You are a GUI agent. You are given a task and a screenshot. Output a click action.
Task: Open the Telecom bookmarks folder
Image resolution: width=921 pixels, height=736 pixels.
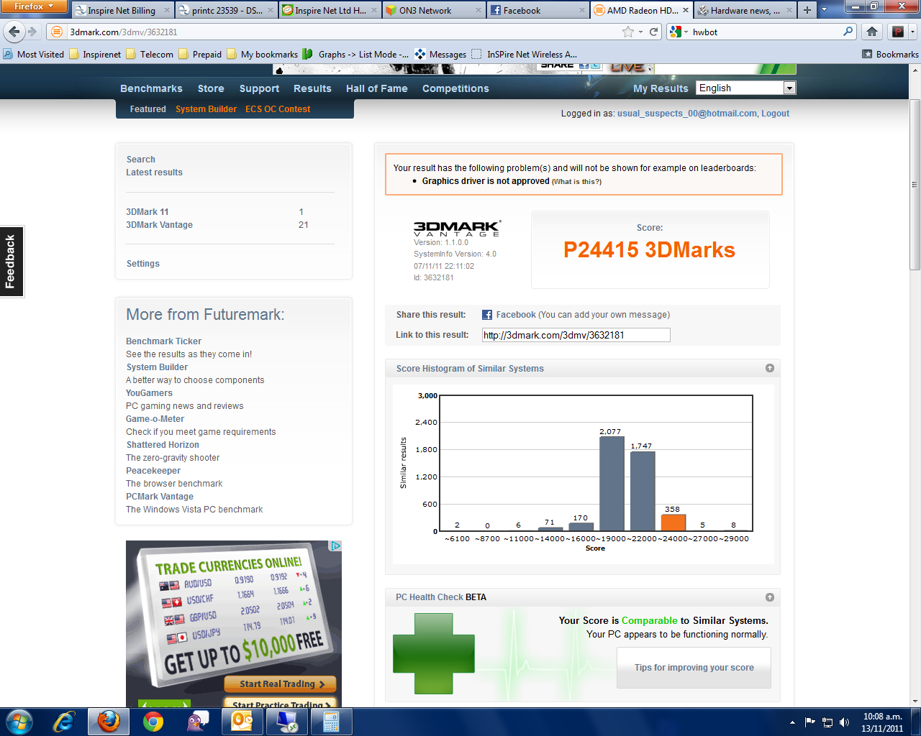150,54
